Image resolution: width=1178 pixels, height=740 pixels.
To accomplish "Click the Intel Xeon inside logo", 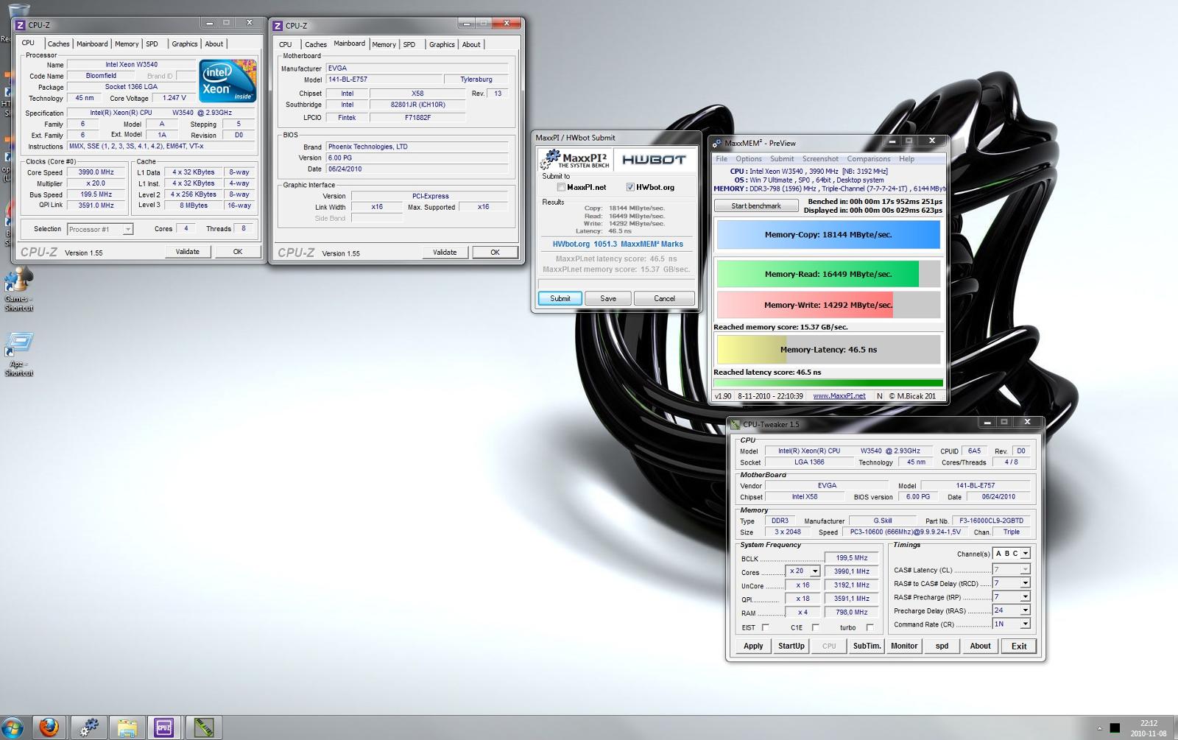I will [228, 80].
